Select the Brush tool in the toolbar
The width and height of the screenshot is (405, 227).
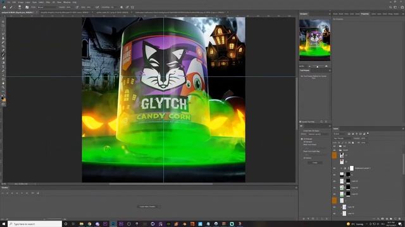3,55
